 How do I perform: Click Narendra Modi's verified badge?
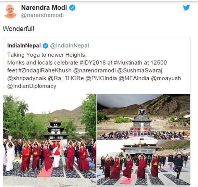click(x=72, y=8)
